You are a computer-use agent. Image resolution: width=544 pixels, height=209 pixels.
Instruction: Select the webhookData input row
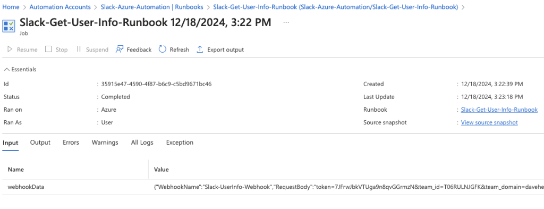point(272,187)
